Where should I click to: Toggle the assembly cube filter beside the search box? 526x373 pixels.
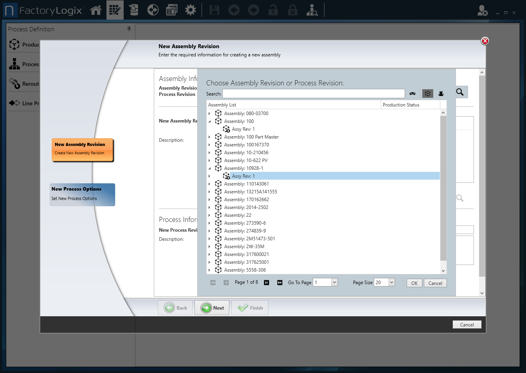pyautogui.click(x=427, y=94)
